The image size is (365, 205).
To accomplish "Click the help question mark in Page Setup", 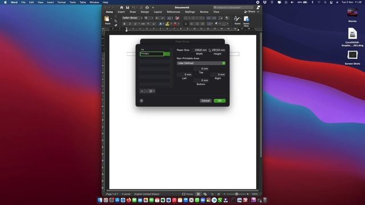I will 141,101.
